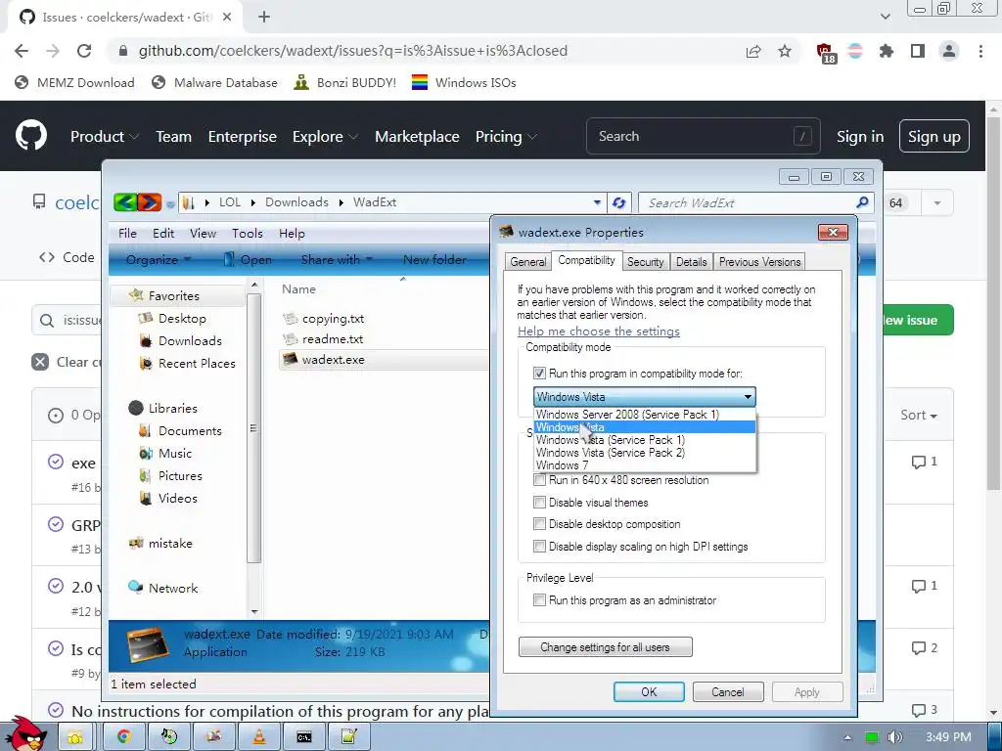Open folder icon on taskbar
Viewport: 1002px width, 751px height.
[74, 737]
